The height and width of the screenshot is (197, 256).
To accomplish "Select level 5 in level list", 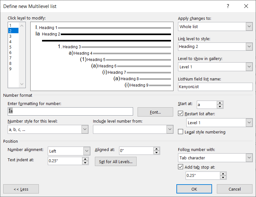I will [x=13, y=47].
